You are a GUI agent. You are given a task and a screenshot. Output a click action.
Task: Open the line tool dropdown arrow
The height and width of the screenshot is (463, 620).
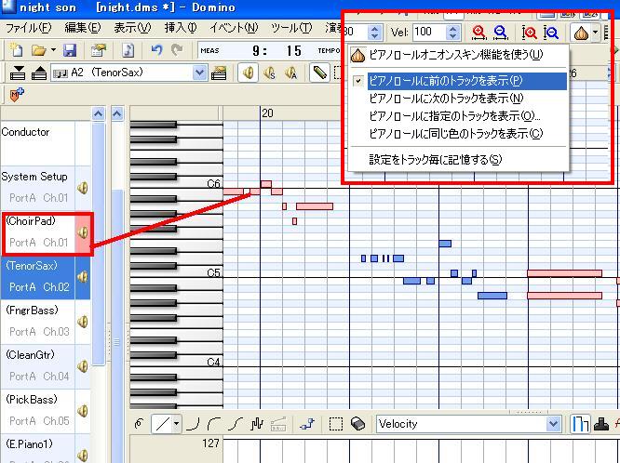176,424
